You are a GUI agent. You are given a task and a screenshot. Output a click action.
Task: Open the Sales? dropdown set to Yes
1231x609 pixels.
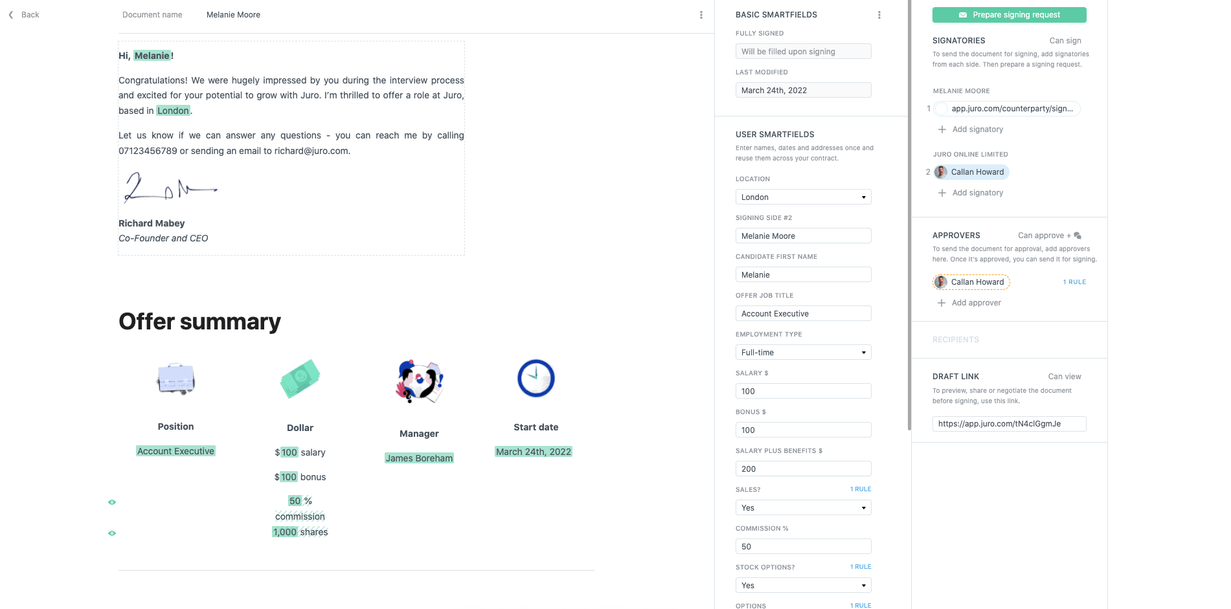point(803,507)
